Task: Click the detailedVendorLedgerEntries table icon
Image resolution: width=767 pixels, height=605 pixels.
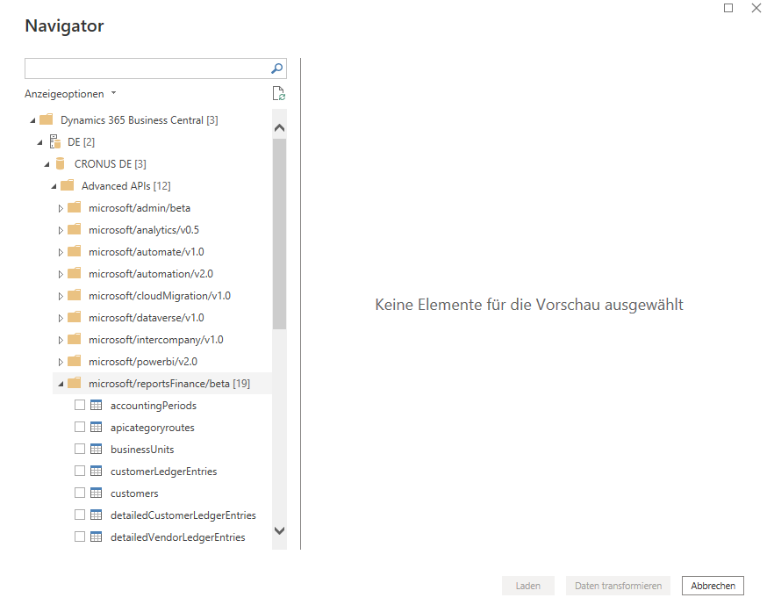Action: pos(97,537)
